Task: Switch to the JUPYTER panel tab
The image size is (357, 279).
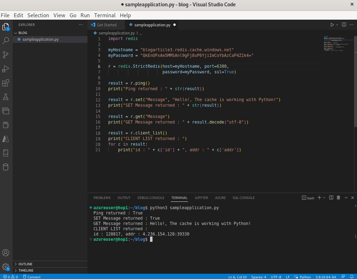Action: click(x=201, y=198)
